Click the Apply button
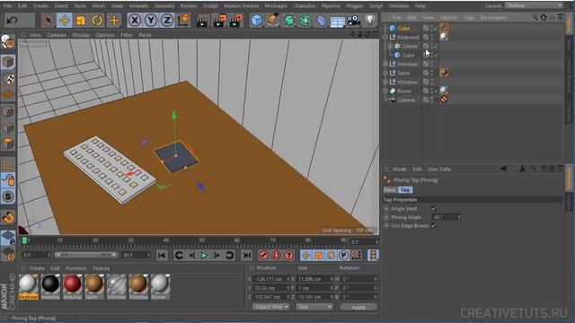The image size is (575, 323). point(358,307)
